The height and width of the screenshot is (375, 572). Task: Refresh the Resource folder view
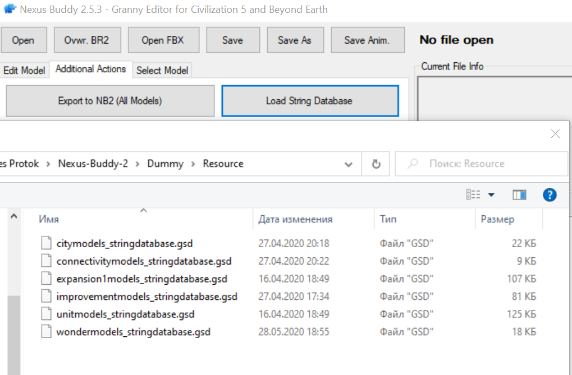point(376,164)
